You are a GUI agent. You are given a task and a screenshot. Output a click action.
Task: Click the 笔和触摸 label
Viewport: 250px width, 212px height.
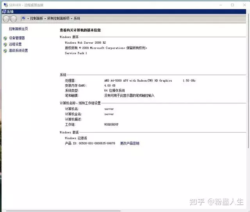(72, 96)
